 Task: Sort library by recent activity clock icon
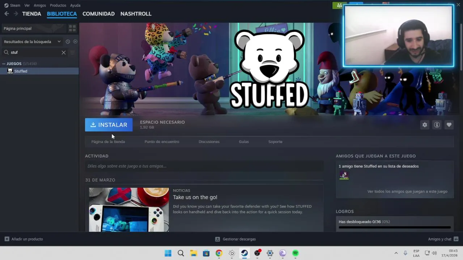click(x=68, y=42)
